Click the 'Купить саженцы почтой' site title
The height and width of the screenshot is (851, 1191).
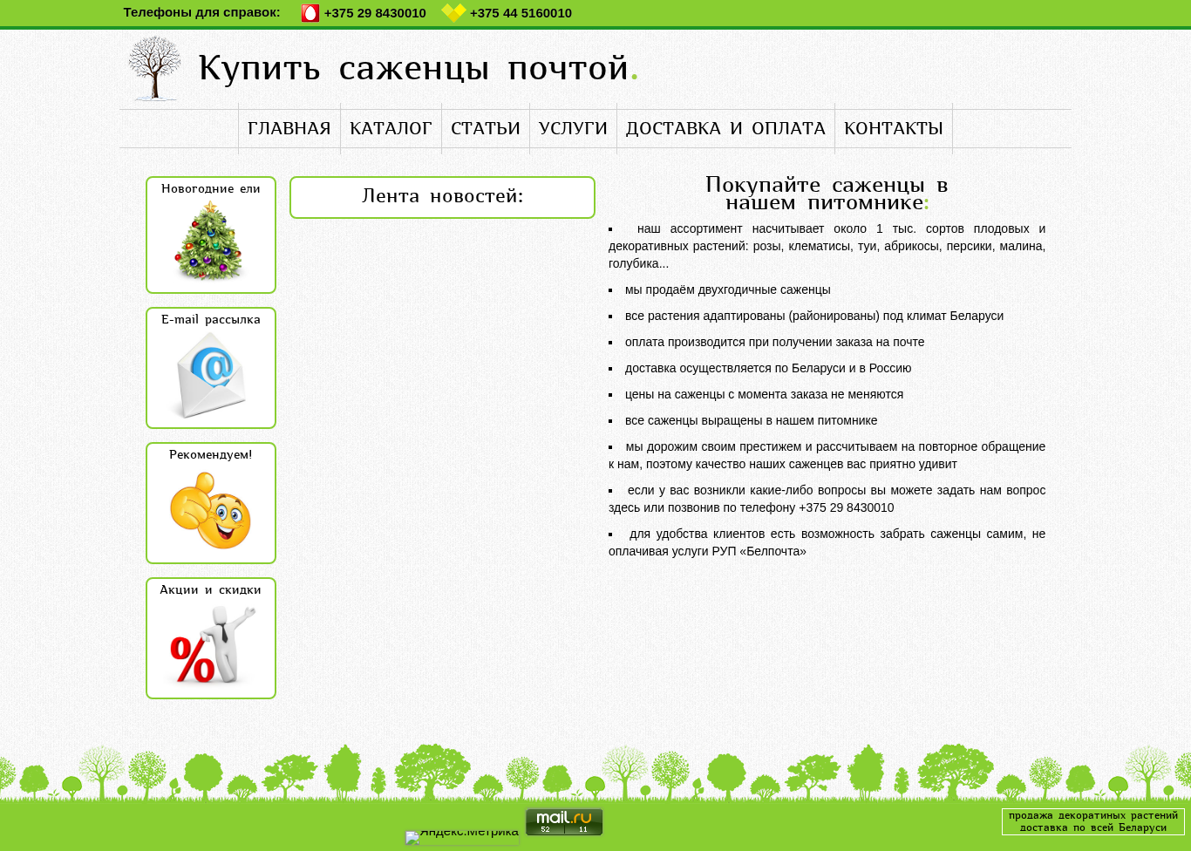pyautogui.click(x=419, y=68)
